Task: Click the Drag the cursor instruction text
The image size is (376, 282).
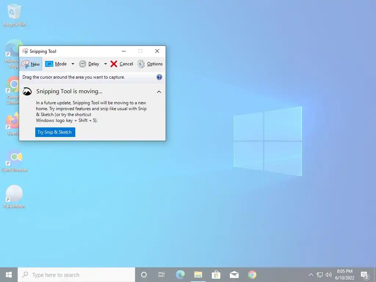Action: click(x=73, y=77)
